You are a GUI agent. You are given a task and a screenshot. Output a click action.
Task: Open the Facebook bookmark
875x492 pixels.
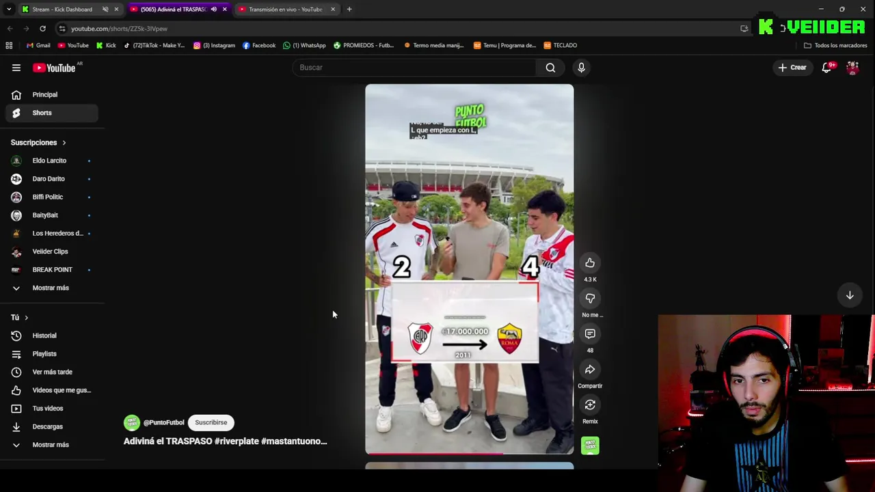pyautogui.click(x=259, y=45)
